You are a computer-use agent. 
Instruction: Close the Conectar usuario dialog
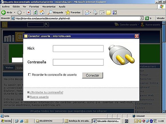pos(137,36)
